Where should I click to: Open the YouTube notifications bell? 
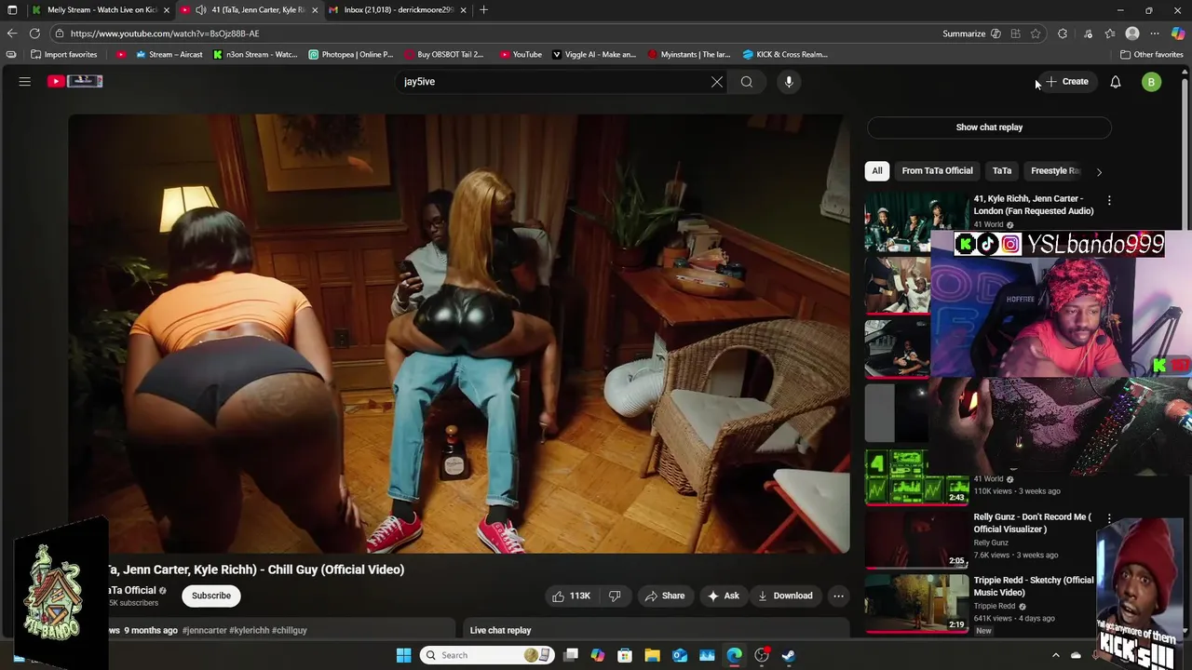pos(1115,82)
